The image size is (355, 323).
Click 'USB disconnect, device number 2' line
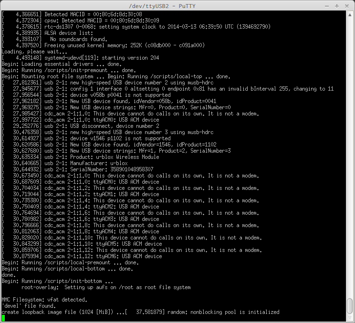[x=115, y=126]
